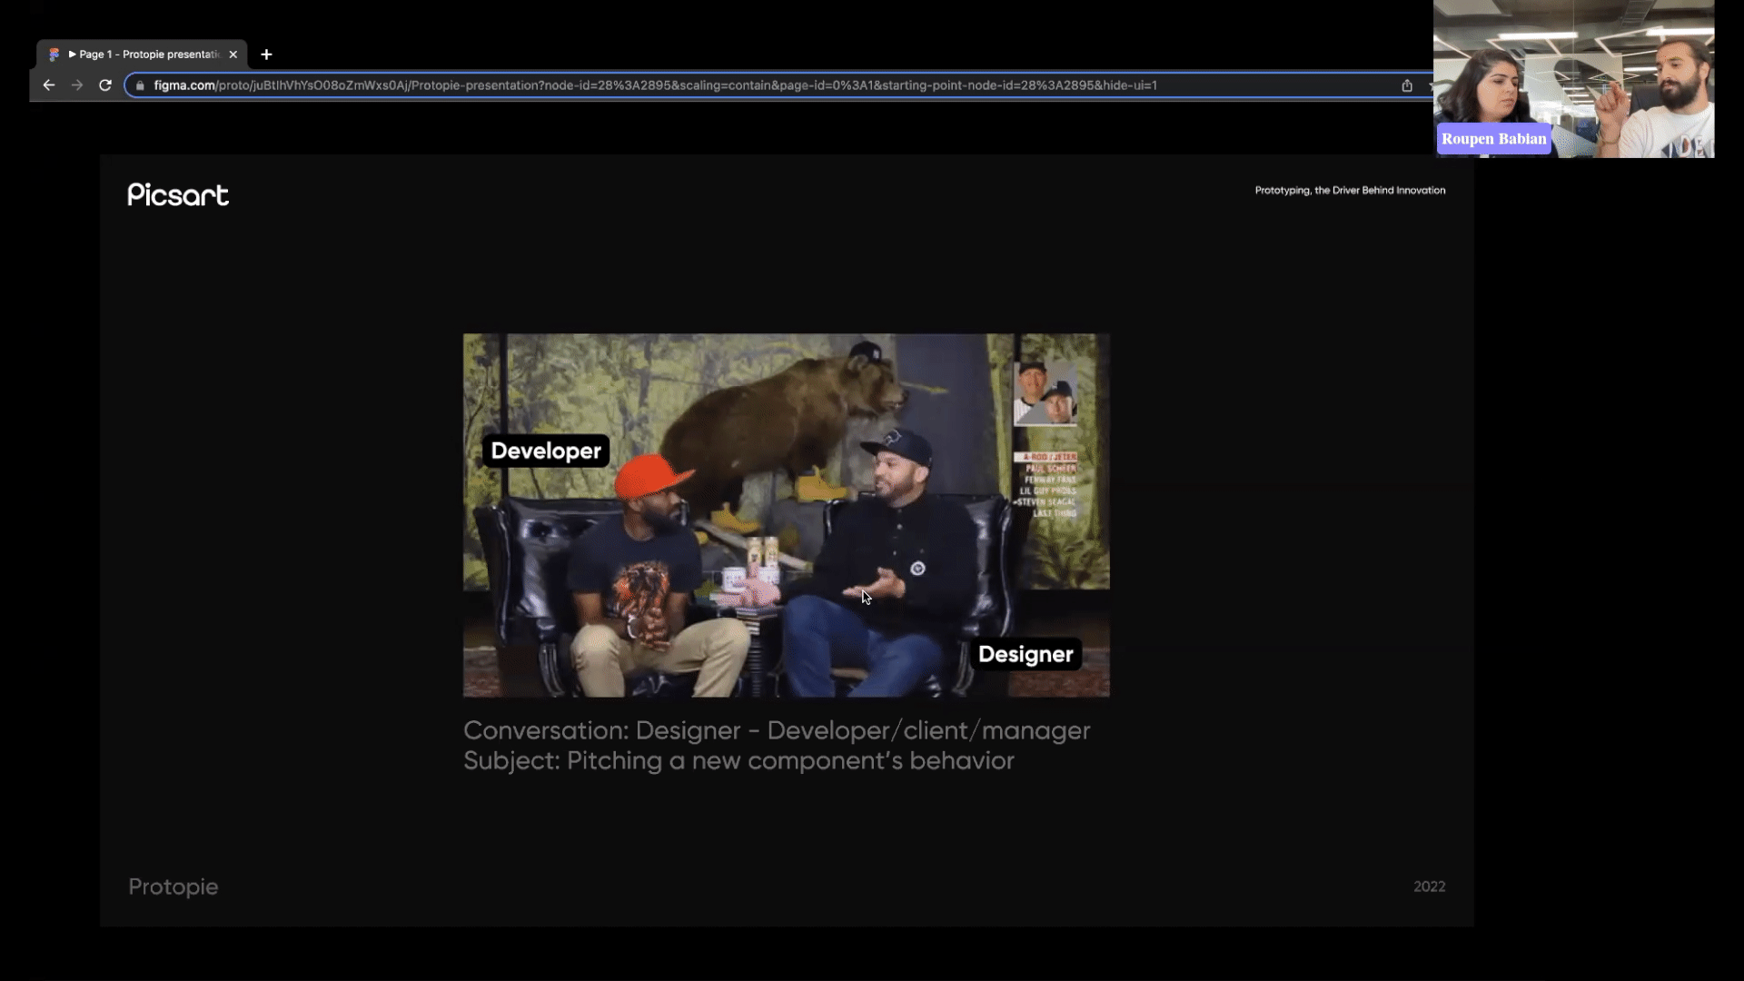Click the Picsart logo on slide

click(178, 194)
